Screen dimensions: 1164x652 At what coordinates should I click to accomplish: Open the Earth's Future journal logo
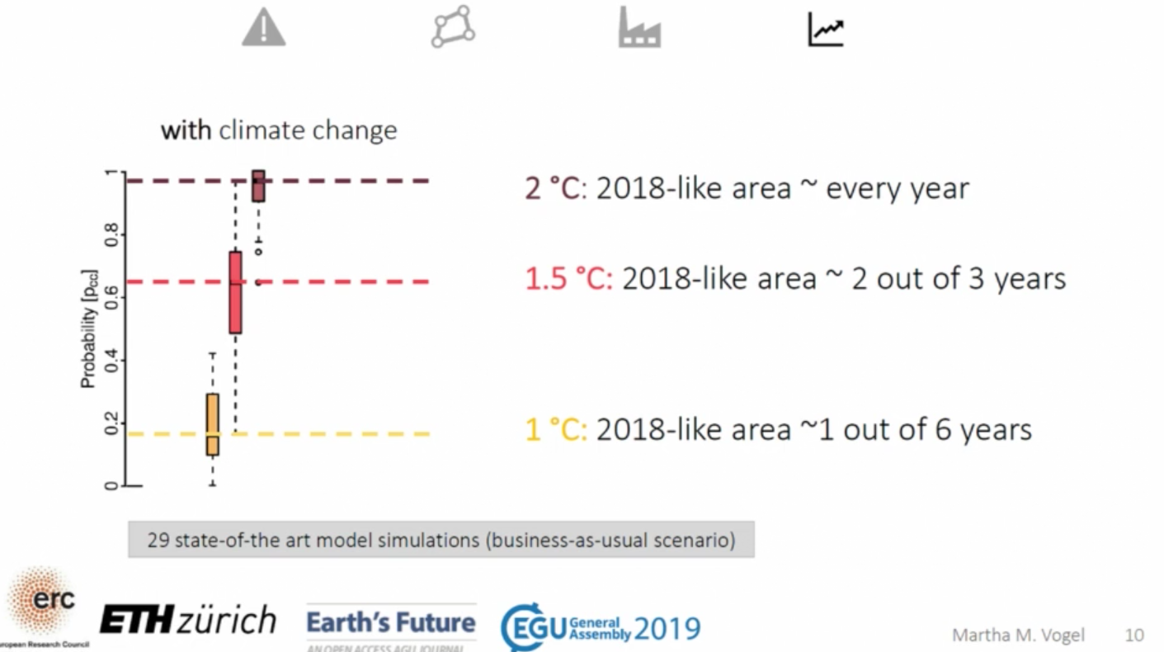pyautogui.click(x=391, y=626)
